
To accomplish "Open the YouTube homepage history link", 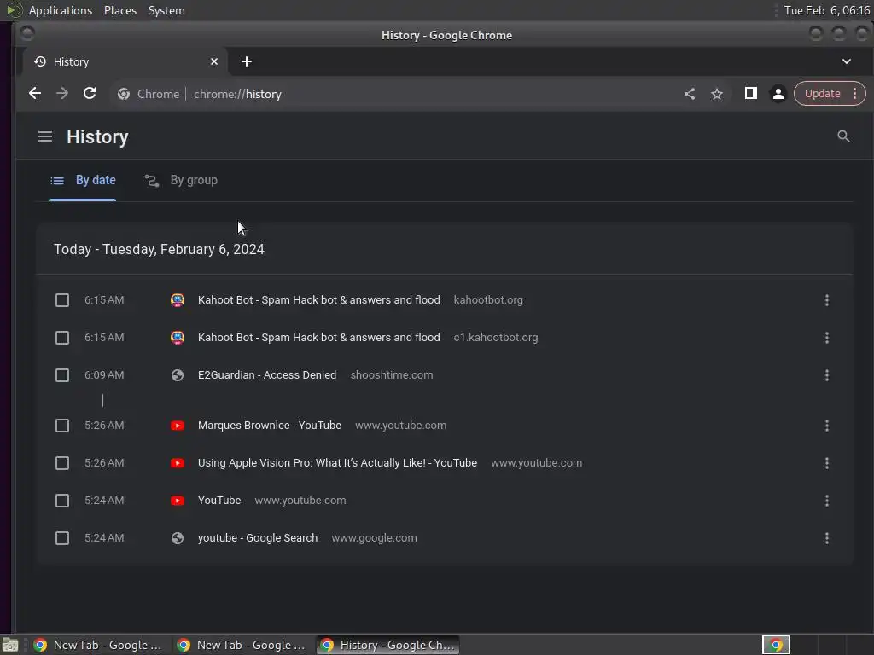I will (x=219, y=500).
